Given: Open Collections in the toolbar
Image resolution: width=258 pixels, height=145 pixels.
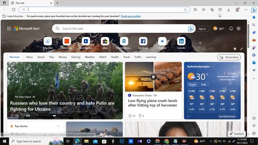Looking at the screenshot, I should click(x=212, y=10).
